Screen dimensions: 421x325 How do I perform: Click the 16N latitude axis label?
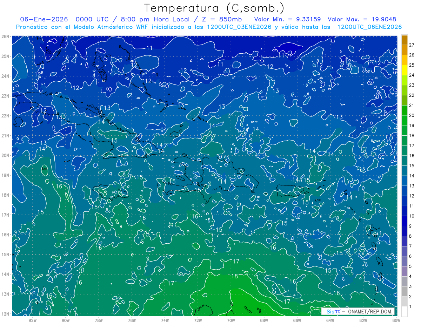pos(5,235)
